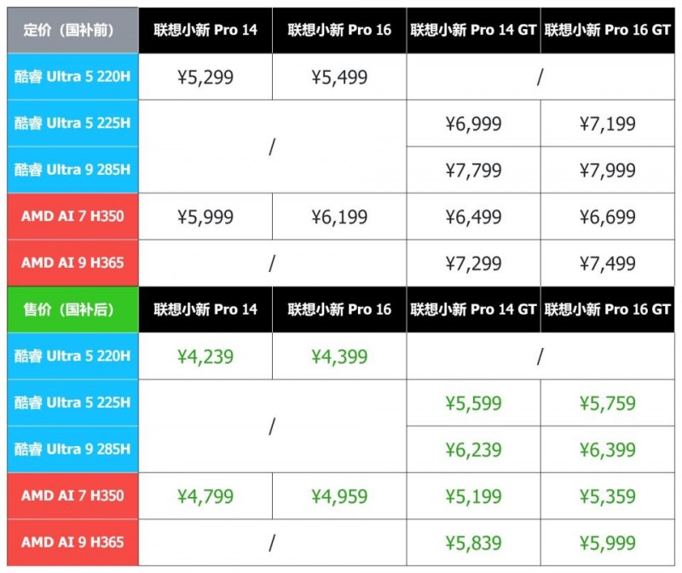Click the ¥6,499 price cell
This screenshot has width=682, height=573.
473,217
